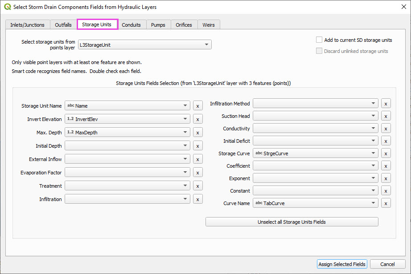Enable Add to current SD storage units
The image size is (411, 274).
click(x=319, y=40)
